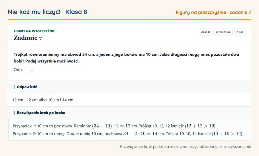Viewport: 259px width, 156px height.
Task: Click the 'Zadanie 7' heading
Action: pyautogui.click(x=28, y=38)
